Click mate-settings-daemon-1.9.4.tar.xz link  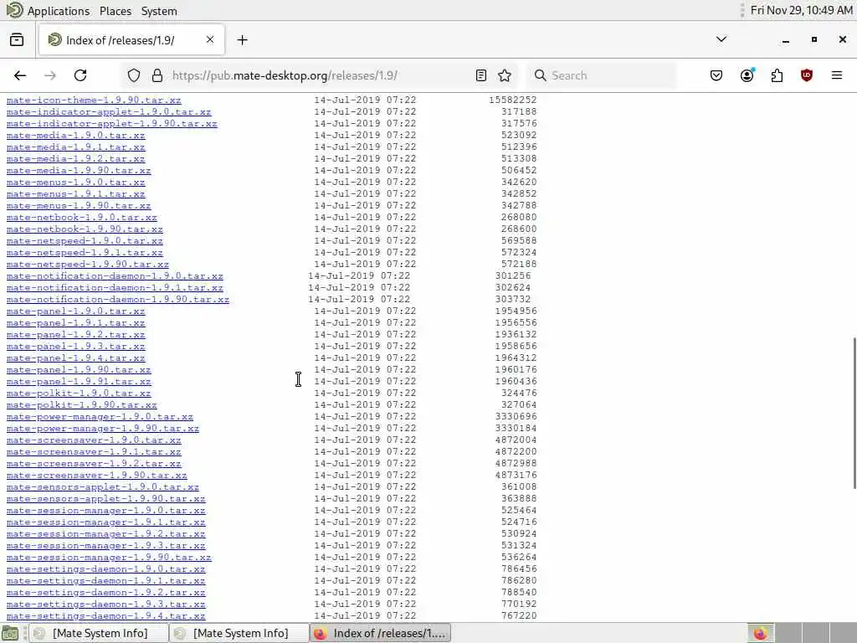pyautogui.click(x=105, y=616)
